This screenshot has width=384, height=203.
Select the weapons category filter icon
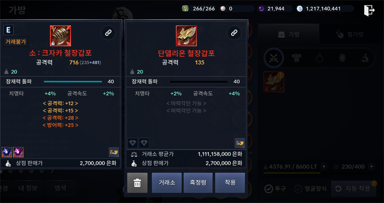[x=274, y=58]
